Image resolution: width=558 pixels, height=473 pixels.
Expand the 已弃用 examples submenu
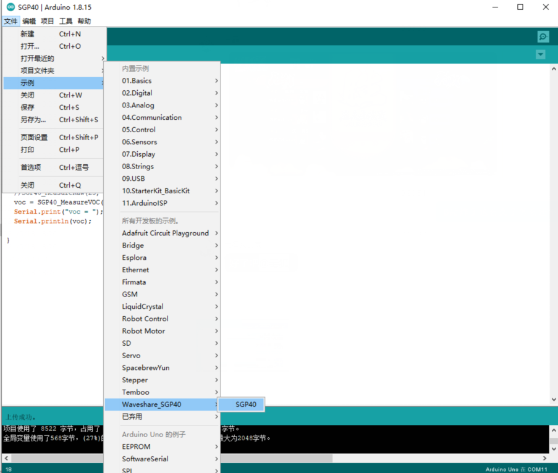pyautogui.click(x=163, y=416)
